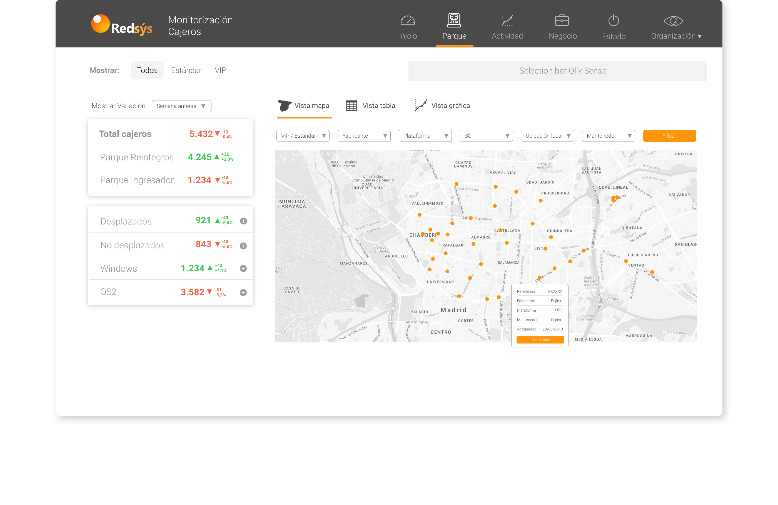Viewport: 778px width, 505px height.
Task: Click the Selection bar Qlik Sense area
Action: (x=557, y=71)
